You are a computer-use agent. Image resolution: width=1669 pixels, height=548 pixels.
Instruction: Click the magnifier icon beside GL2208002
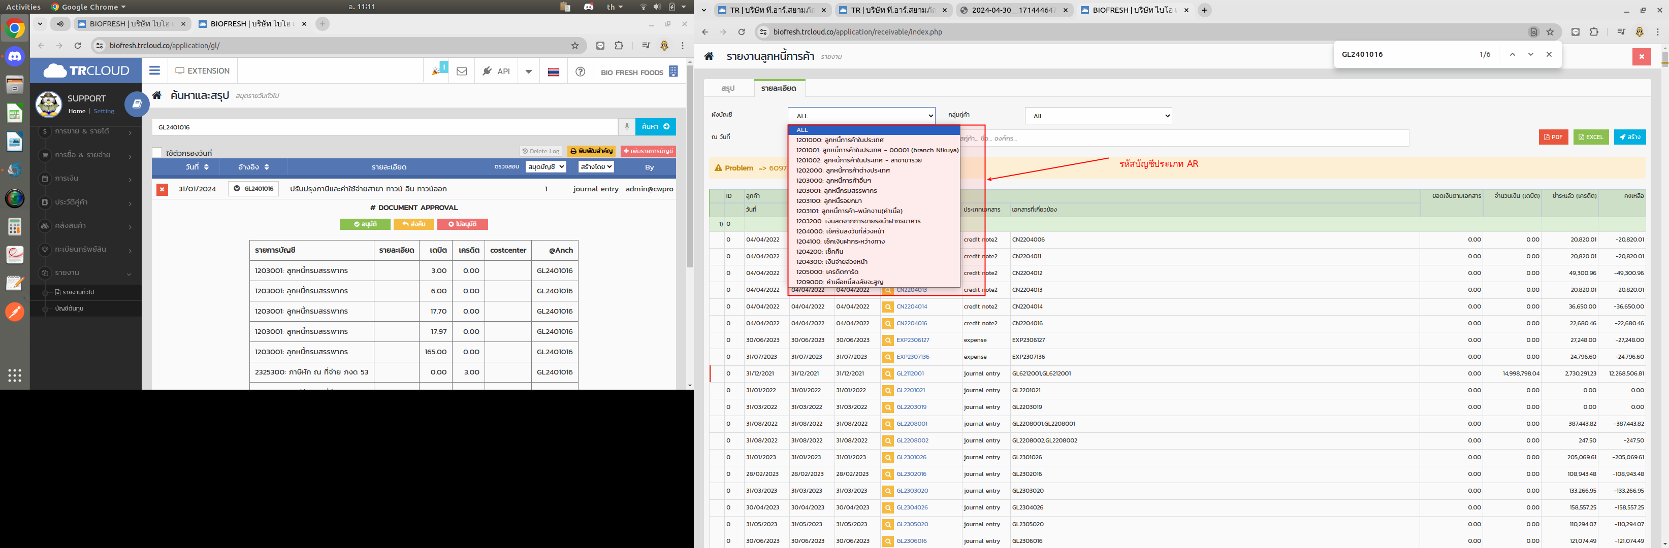pos(888,440)
